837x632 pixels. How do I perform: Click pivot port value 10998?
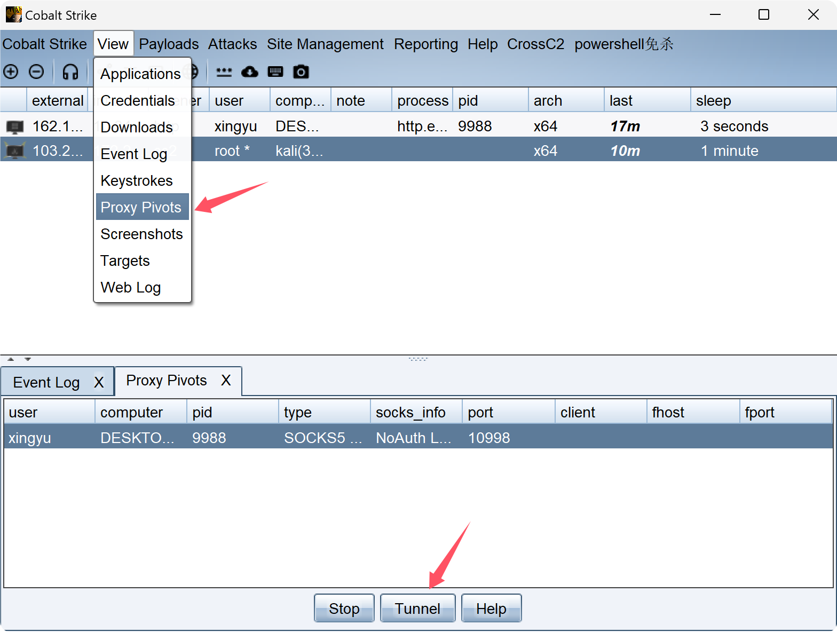coord(489,438)
